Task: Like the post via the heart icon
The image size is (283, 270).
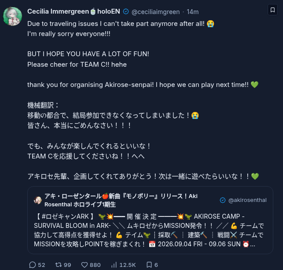Action: point(85,265)
